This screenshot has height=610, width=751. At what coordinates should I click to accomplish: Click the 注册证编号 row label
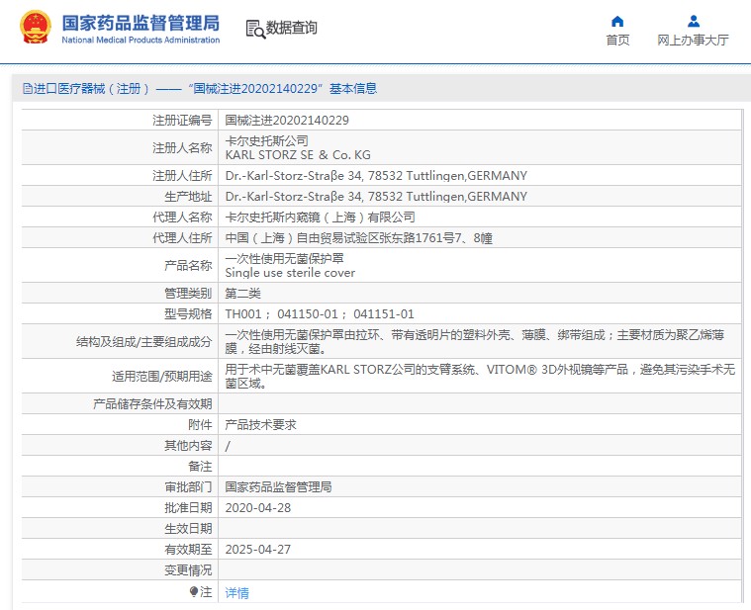point(182,120)
